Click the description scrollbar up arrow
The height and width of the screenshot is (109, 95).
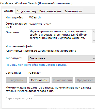click(94, 32)
